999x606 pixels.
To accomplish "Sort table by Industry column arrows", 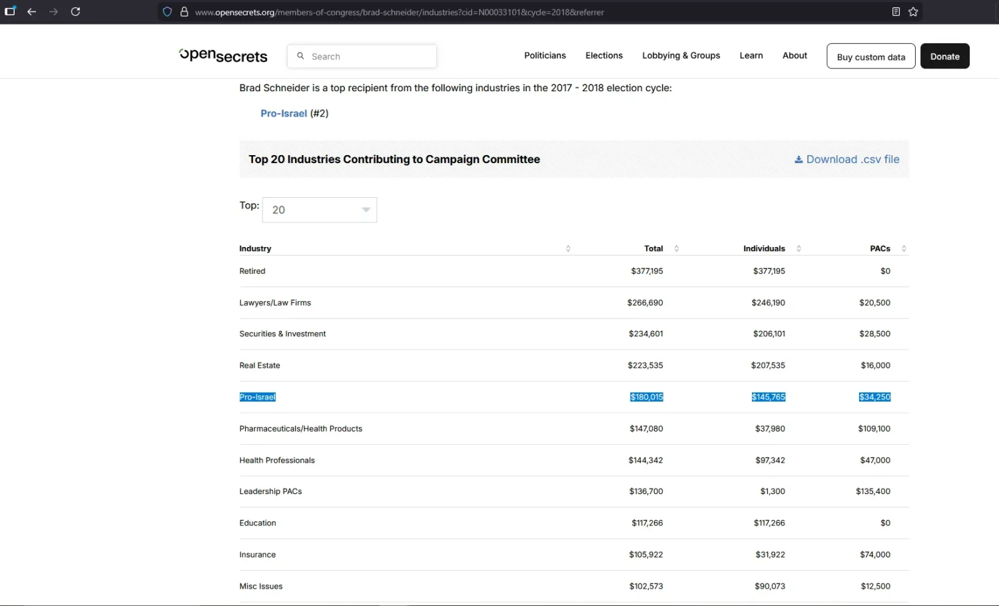I will (568, 248).
